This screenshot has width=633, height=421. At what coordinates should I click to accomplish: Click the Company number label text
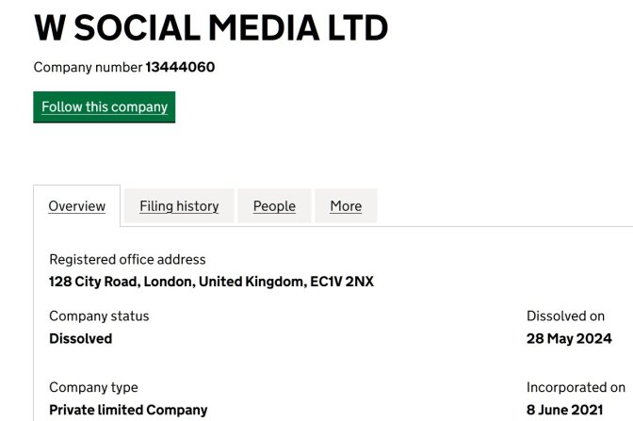click(x=88, y=67)
